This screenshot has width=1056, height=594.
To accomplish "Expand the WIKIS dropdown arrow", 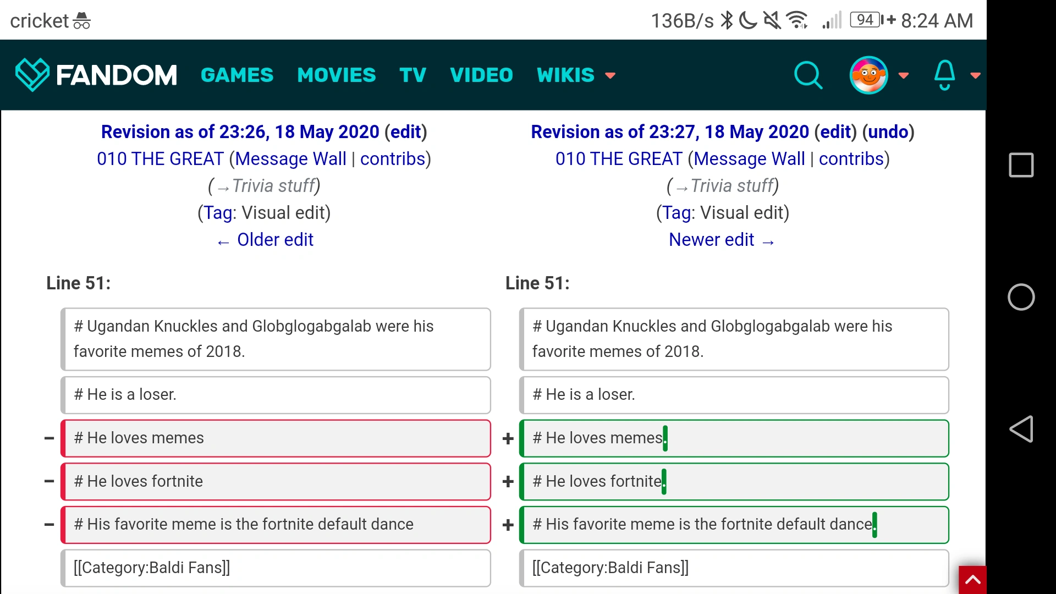I will pos(610,75).
